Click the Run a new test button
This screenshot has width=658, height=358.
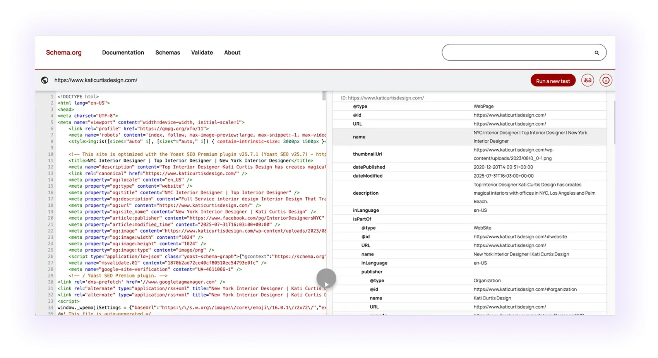pos(553,81)
